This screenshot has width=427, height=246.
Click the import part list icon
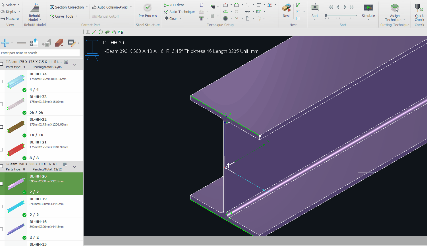(x=34, y=43)
